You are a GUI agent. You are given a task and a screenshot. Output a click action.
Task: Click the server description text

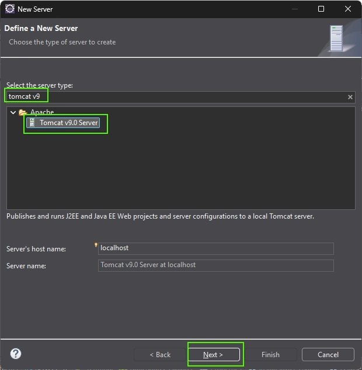click(x=160, y=216)
